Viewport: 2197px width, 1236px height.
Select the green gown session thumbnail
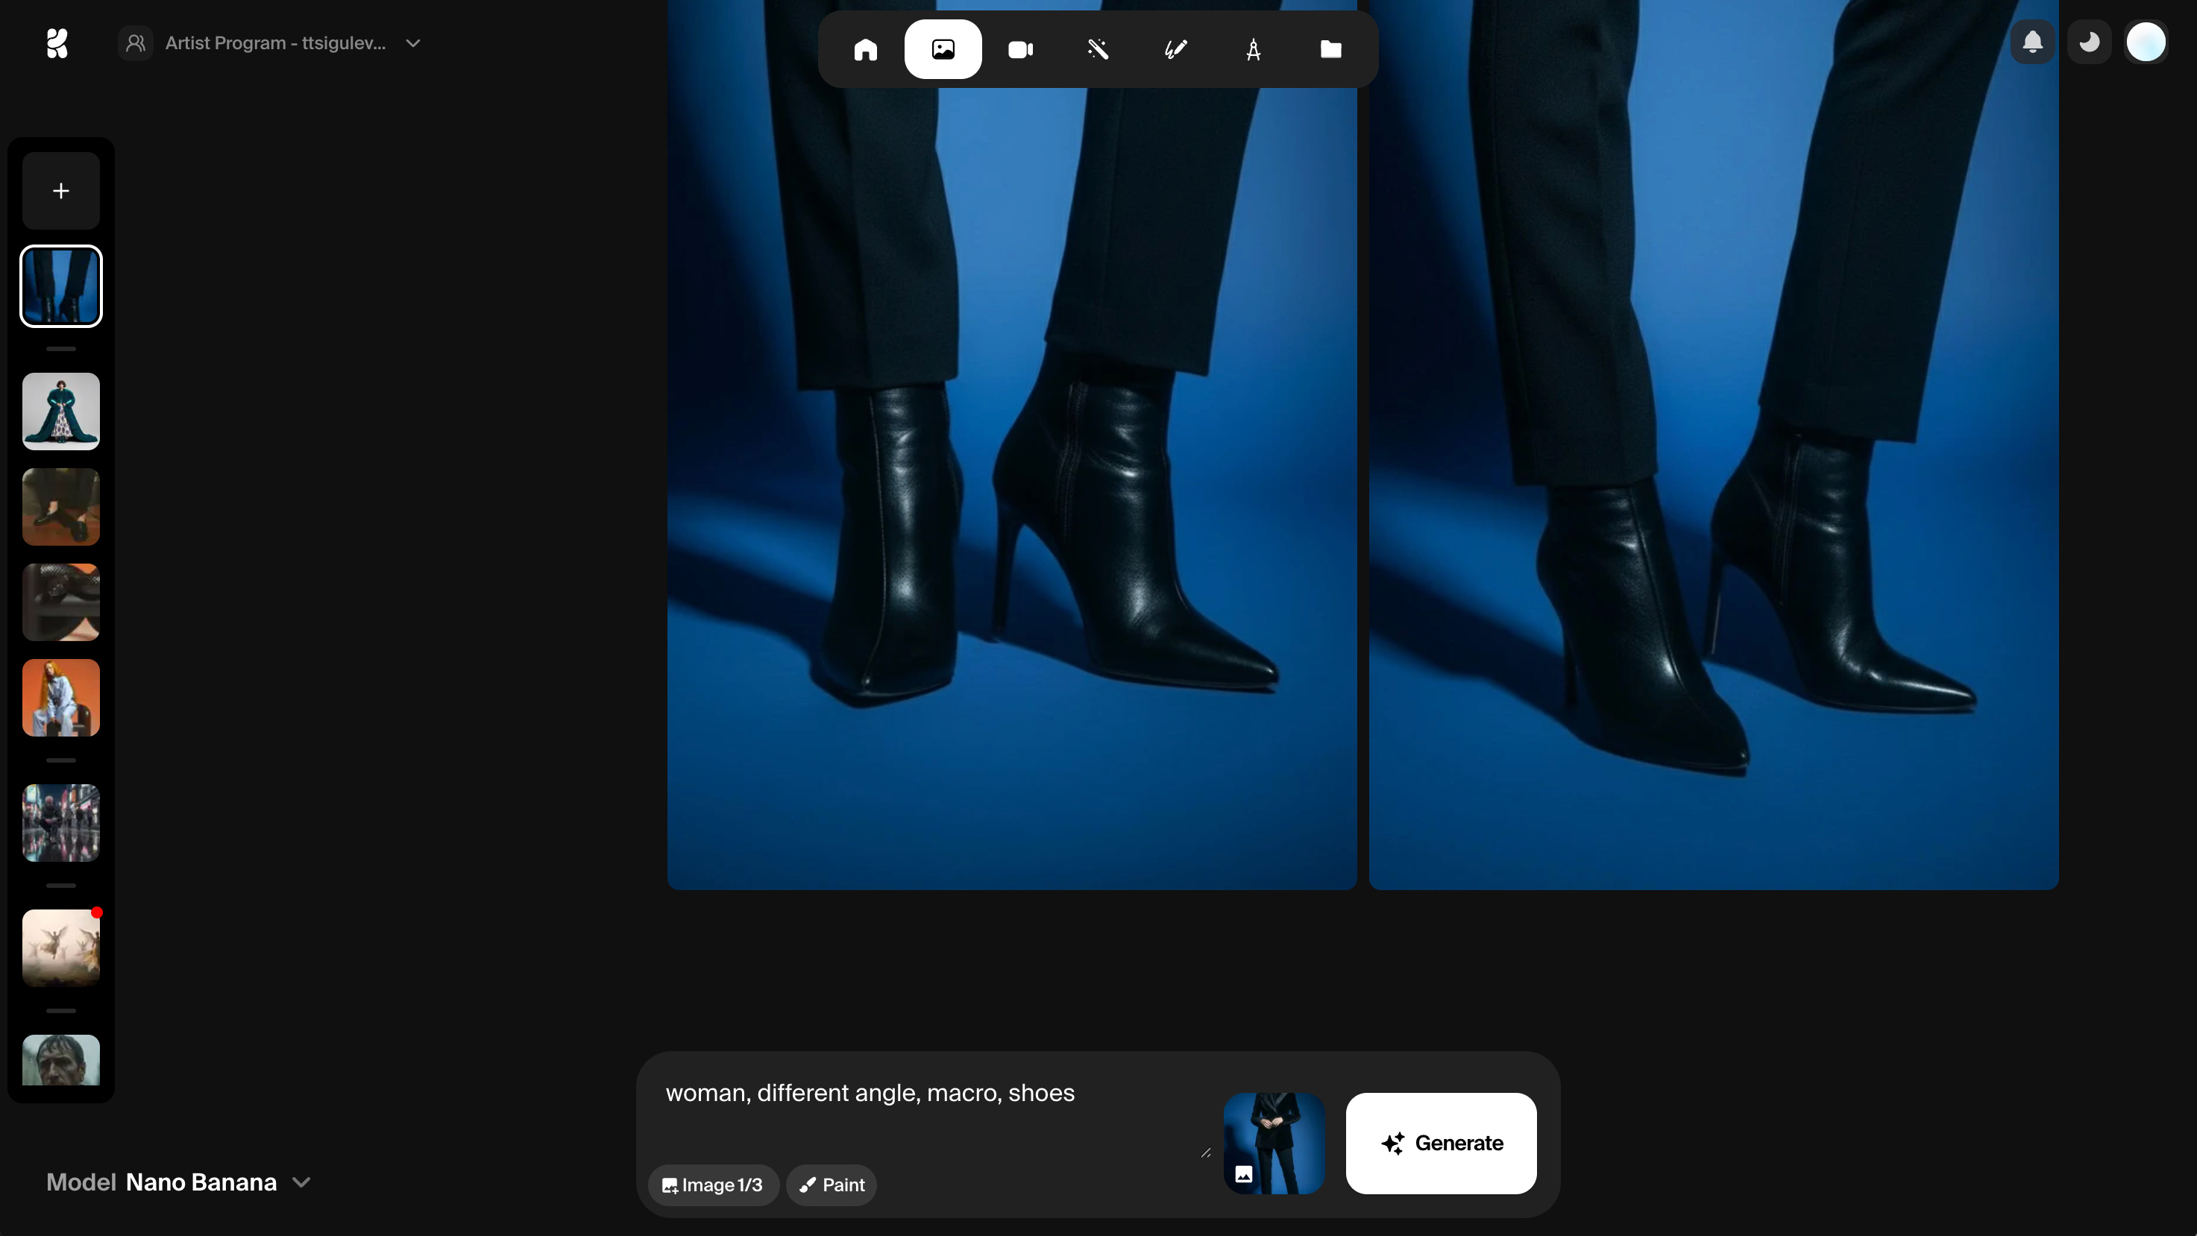coord(60,411)
